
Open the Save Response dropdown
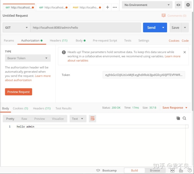tap(175, 107)
